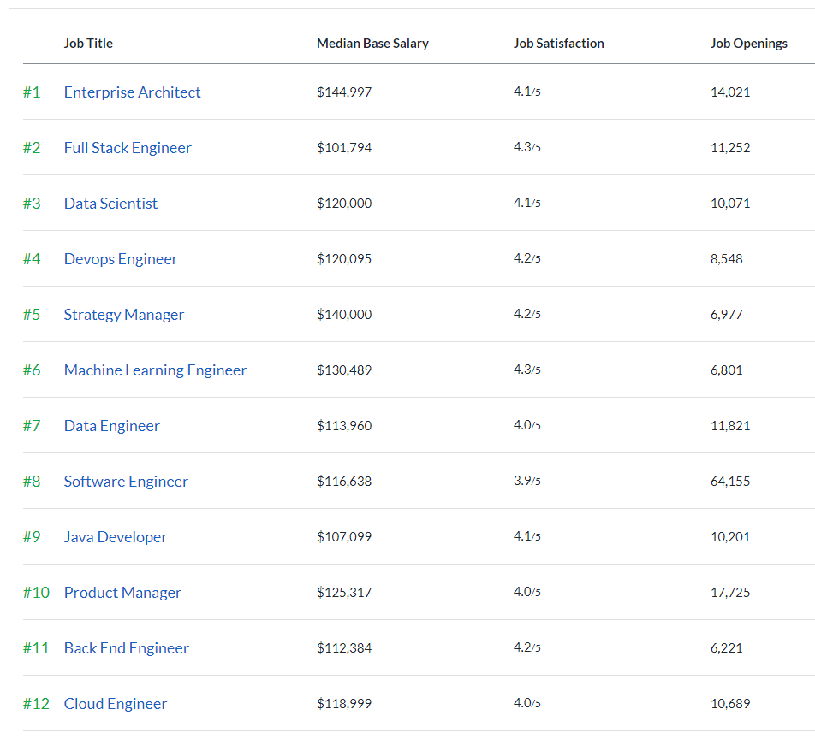Viewport: 815px width, 739px height.
Task: Select the Strategy Manager link
Action: pyautogui.click(x=124, y=315)
